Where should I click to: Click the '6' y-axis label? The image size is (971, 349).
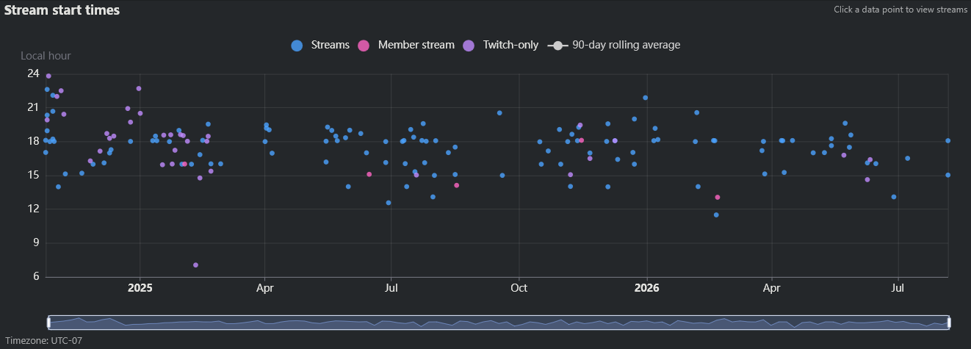click(x=36, y=277)
